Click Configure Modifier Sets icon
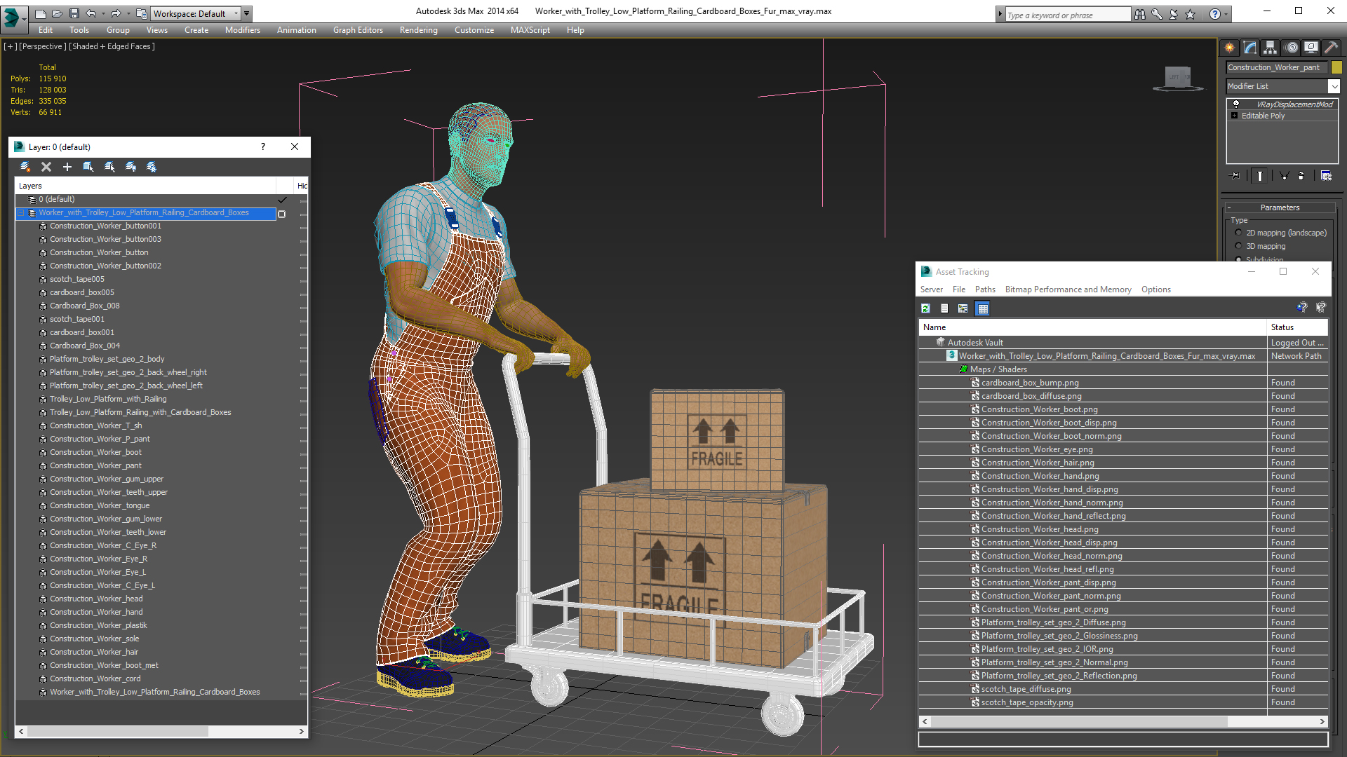1347x757 pixels. click(x=1326, y=176)
